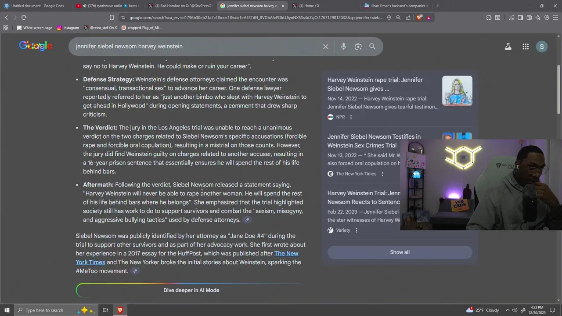Click the NPR article courtroom sketch thumbnail
562x316 pixels.
tap(457, 91)
